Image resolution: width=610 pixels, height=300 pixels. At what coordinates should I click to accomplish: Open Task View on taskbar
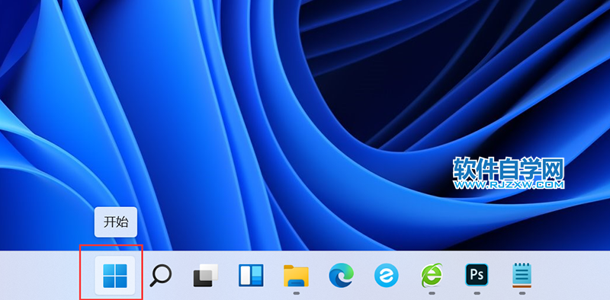point(206,275)
